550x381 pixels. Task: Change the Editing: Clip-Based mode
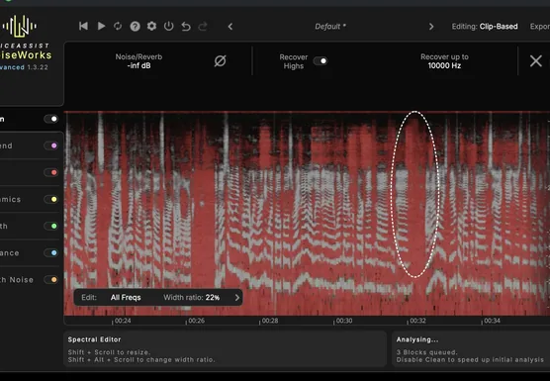click(x=485, y=27)
